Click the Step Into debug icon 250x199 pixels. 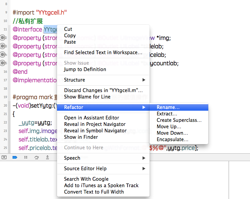click(x=47, y=157)
